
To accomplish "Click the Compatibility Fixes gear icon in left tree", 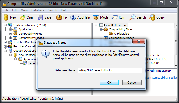I will pyautogui.click(x=15, y=34).
